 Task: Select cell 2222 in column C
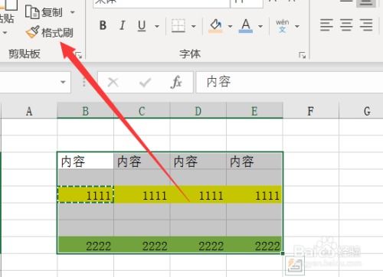click(x=142, y=245)
